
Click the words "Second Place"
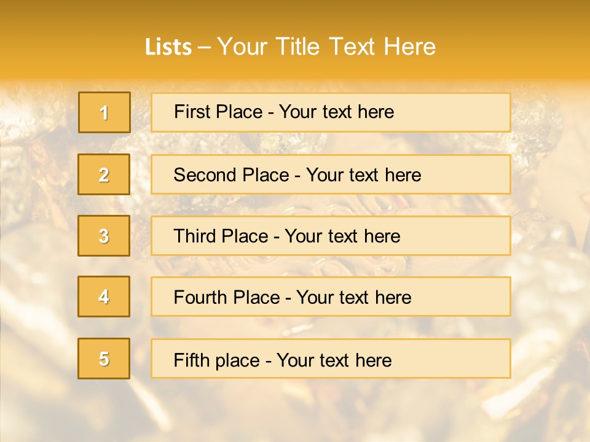pyautogui.click(x=231, y=175)
